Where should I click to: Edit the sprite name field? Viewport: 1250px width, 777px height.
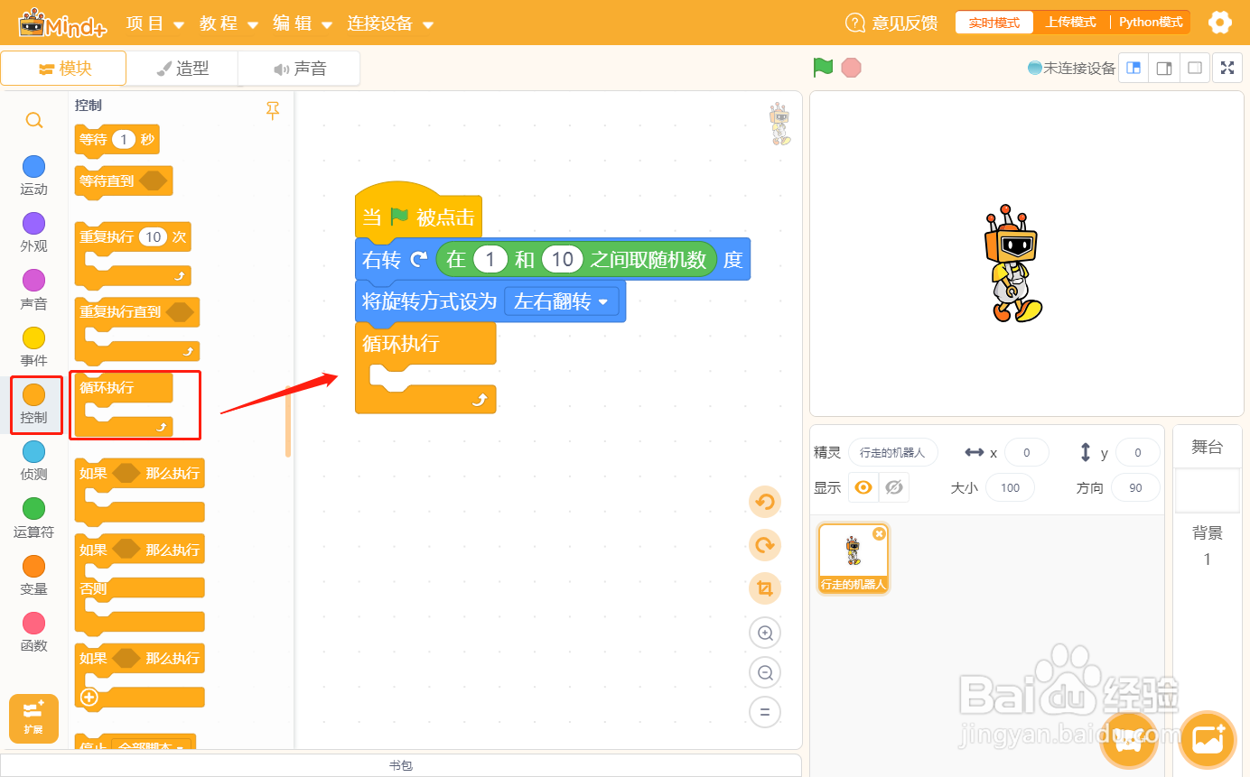coord(893,452)
